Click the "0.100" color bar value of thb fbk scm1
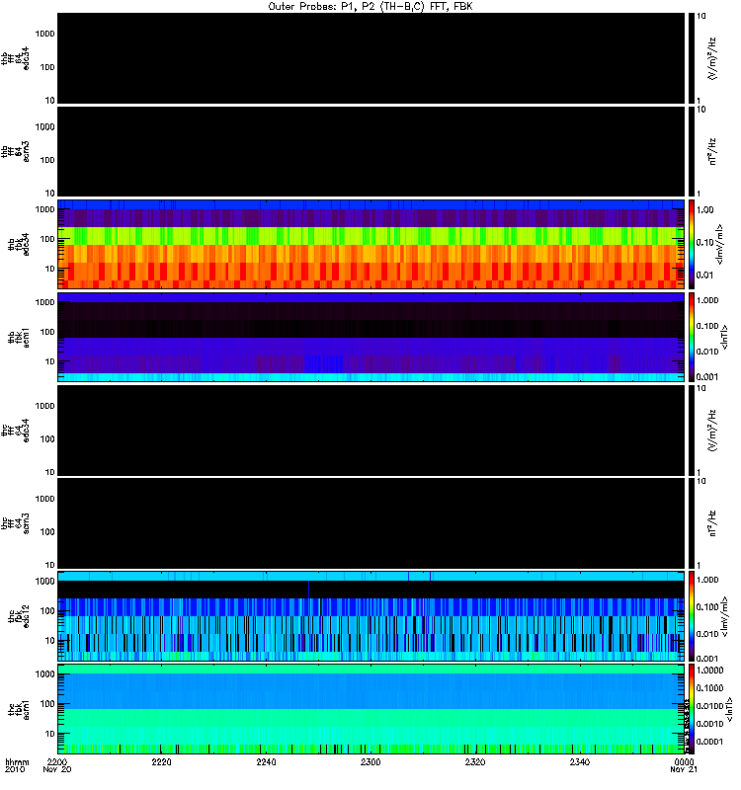The width and height of the screenshot is (741, 790). (x=707, y=326)
